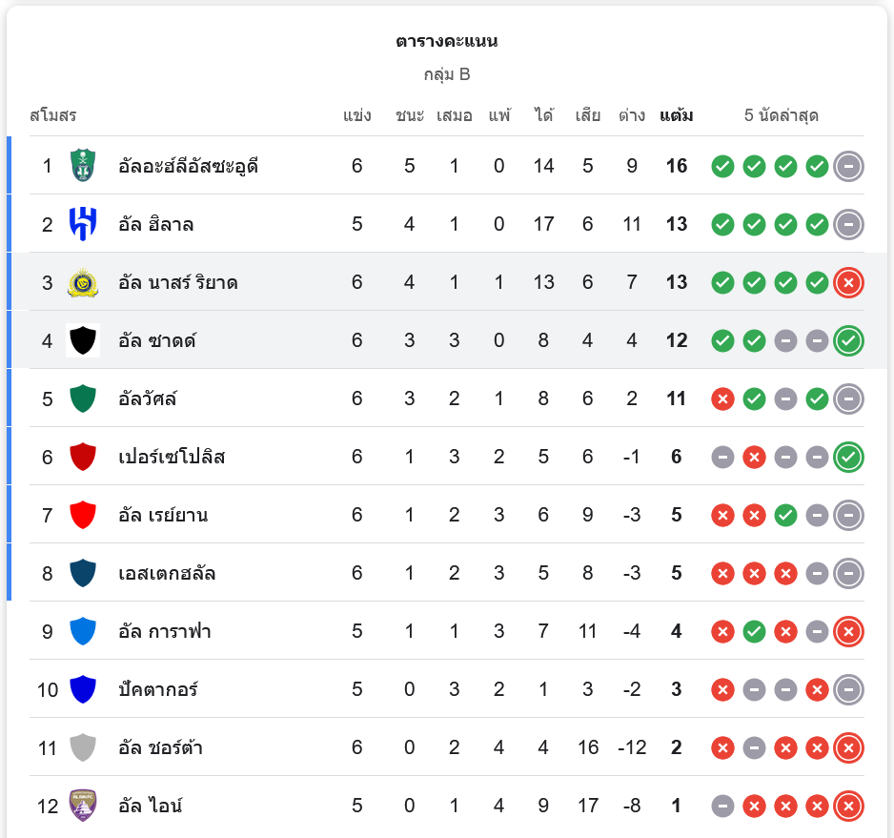
Task: Click Al Nassr's latest red loss icon
Action: 848,282
